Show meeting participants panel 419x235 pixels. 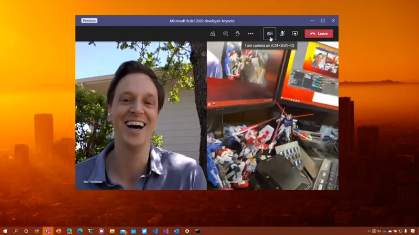[x=212, y=34]
